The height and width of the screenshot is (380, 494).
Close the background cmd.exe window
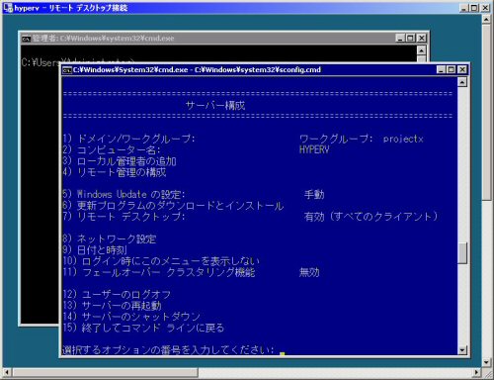(x=421, y=38)
